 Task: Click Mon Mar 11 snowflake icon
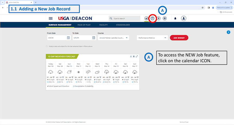tap(78, 72)
